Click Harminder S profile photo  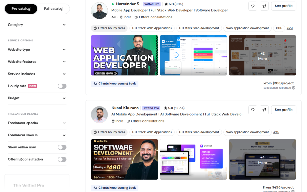(x=99, y=11)
